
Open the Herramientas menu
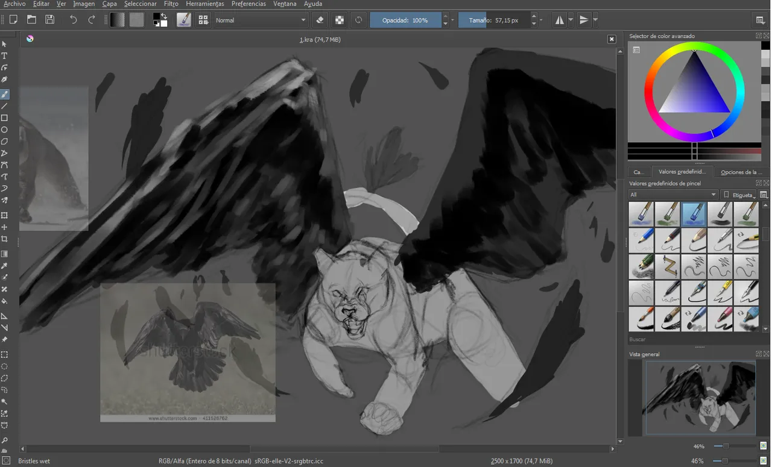click(205, 4)
